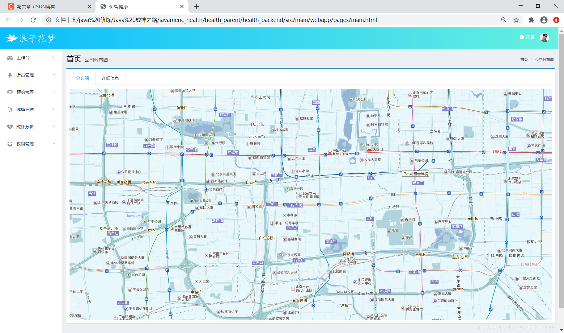This screenshot has height=333, width=564.
Task: Click the 万达广场 marker on map
Action: pos(529,146)
